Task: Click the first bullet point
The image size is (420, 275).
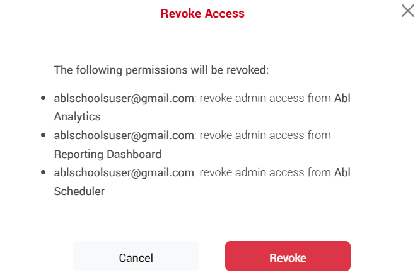Action: click(43, 98)
